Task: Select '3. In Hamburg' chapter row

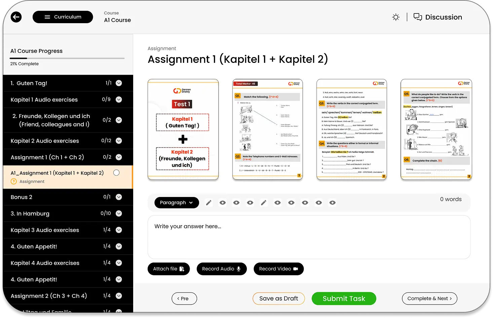Action: point(68,213)
